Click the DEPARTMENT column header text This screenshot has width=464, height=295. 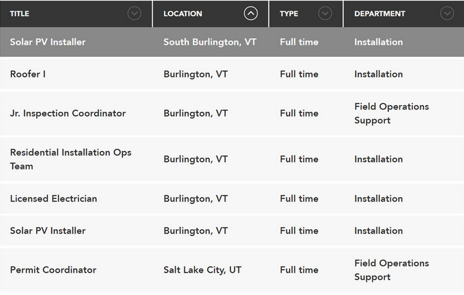pyautogui.click(x=380, y=14)
